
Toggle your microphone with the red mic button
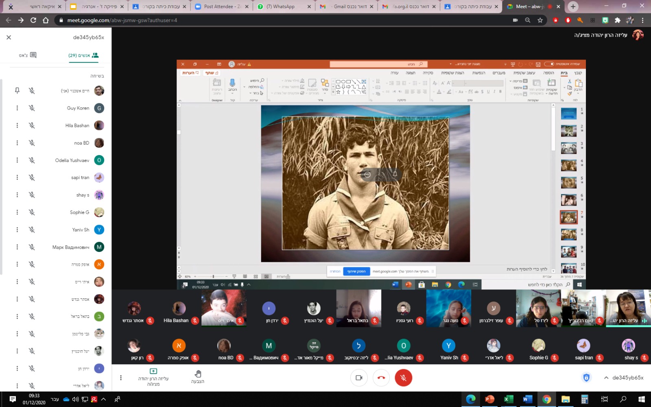(403, 378)
